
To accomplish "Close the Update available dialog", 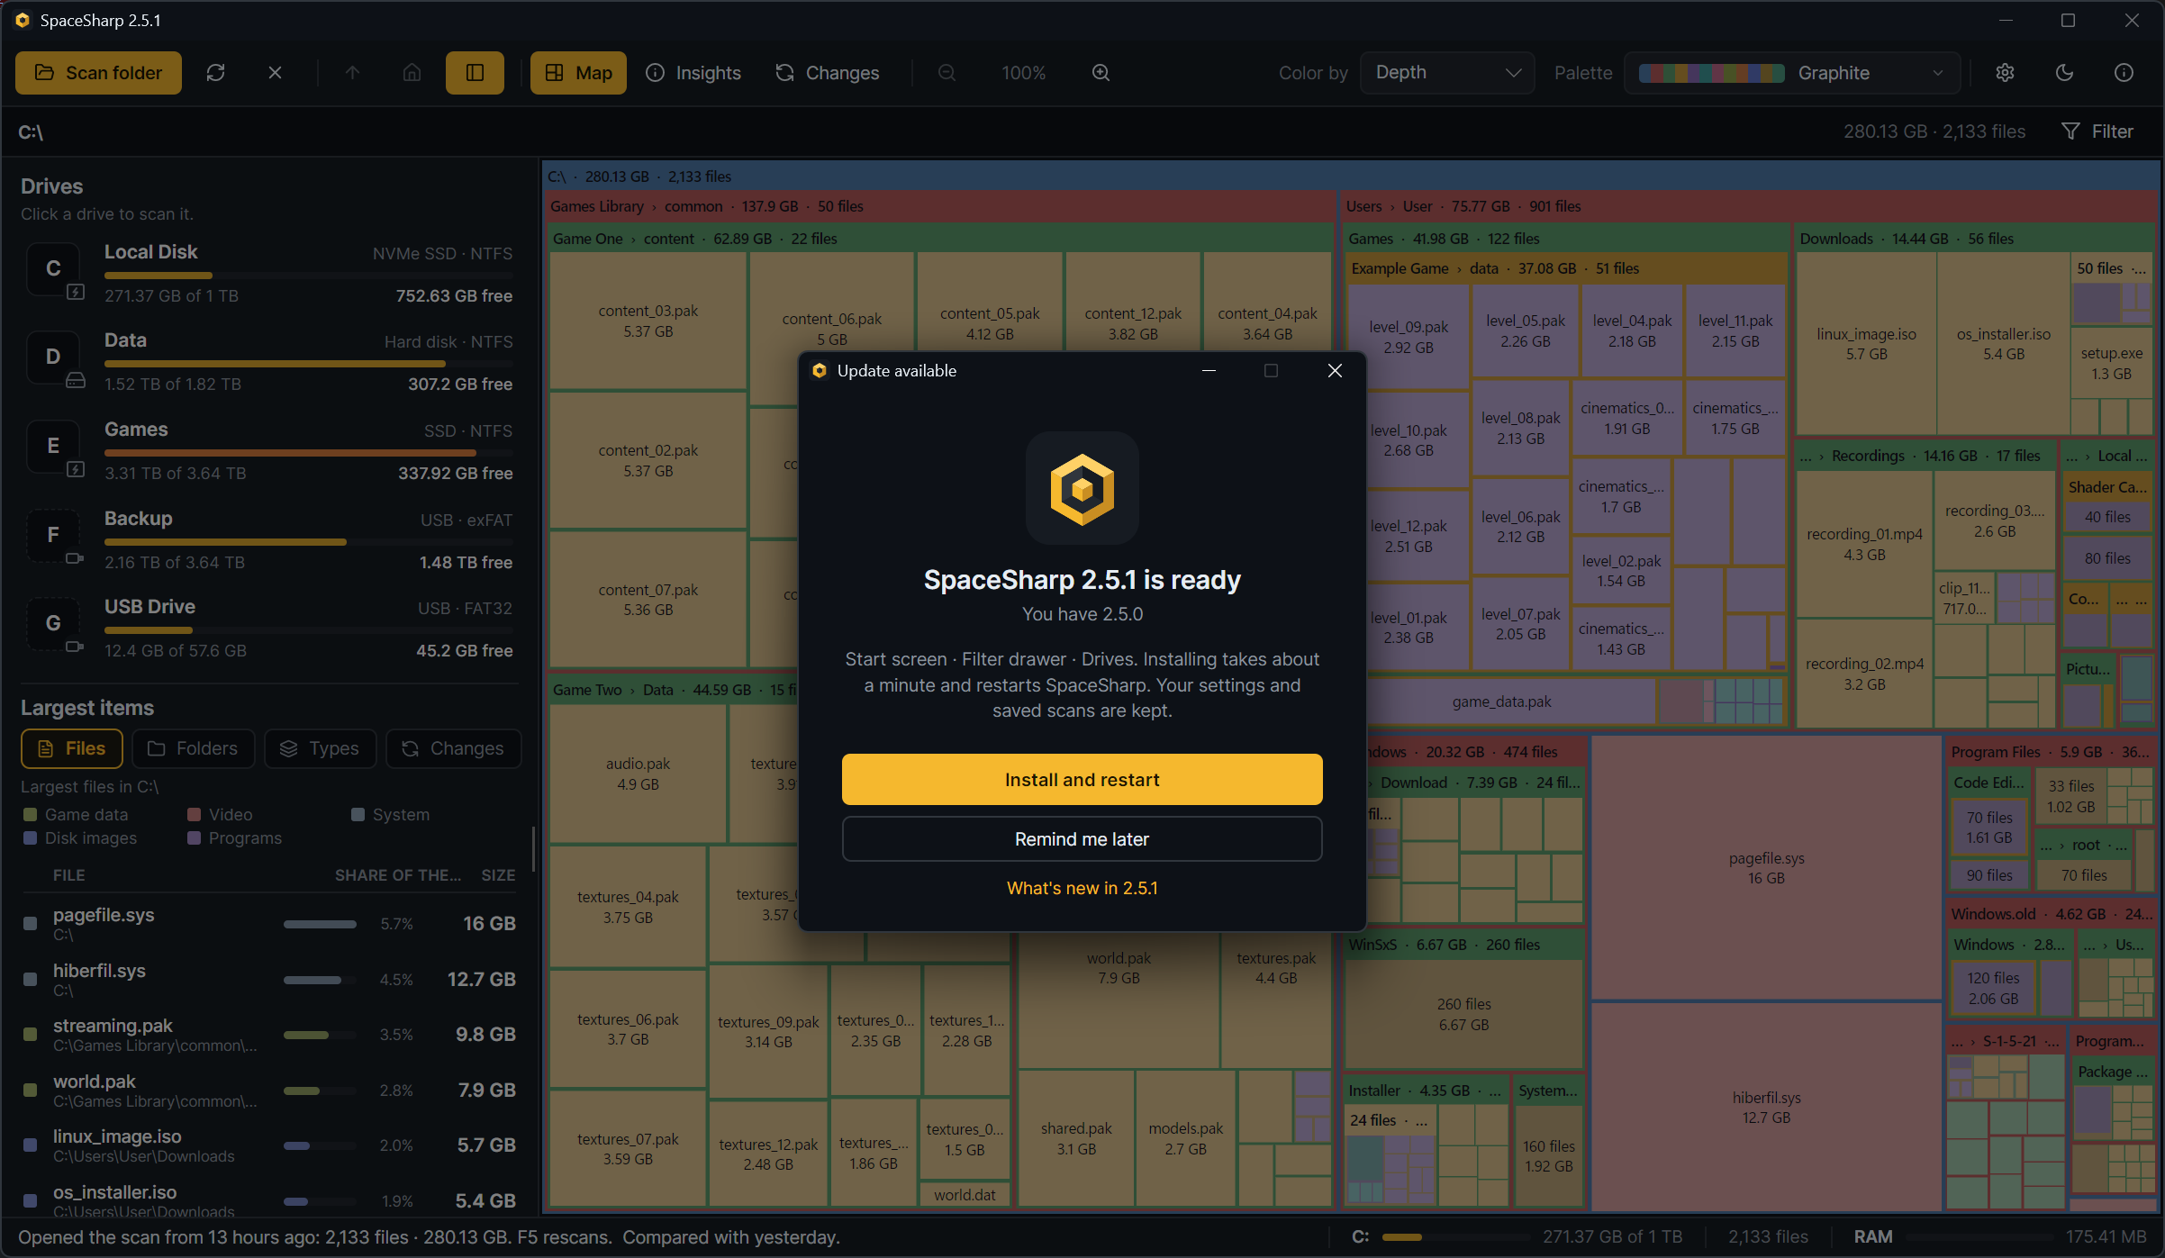I will (1335, 371).
